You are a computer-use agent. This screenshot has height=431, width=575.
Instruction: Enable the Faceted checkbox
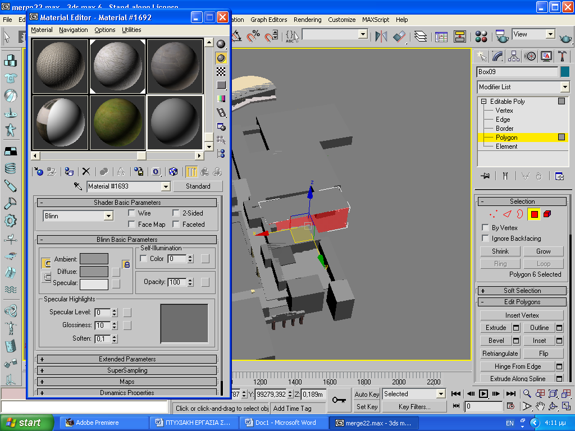tap(176, 224)
